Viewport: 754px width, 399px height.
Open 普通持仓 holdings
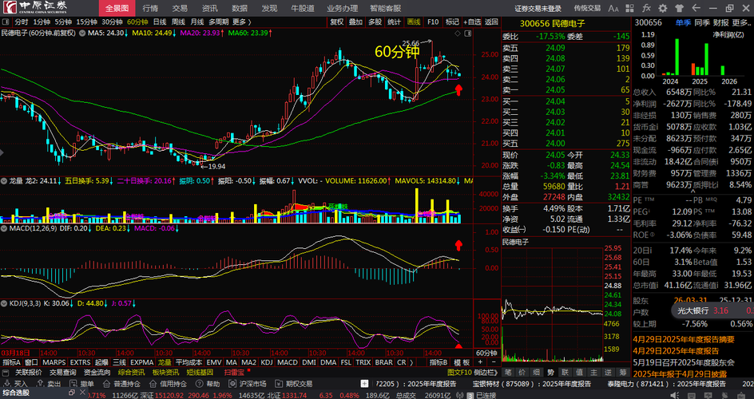click(123, 384)
